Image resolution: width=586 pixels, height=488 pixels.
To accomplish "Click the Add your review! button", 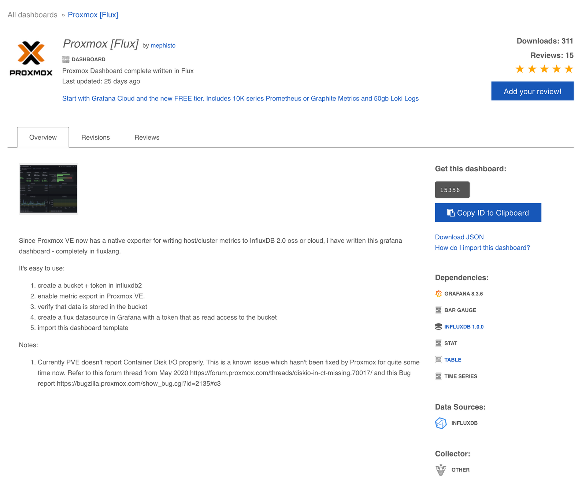I will coord(532,91).
